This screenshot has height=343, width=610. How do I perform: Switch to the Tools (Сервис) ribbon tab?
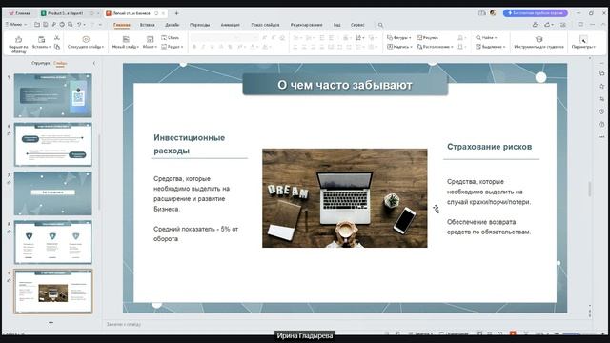(x=357, y=25)
